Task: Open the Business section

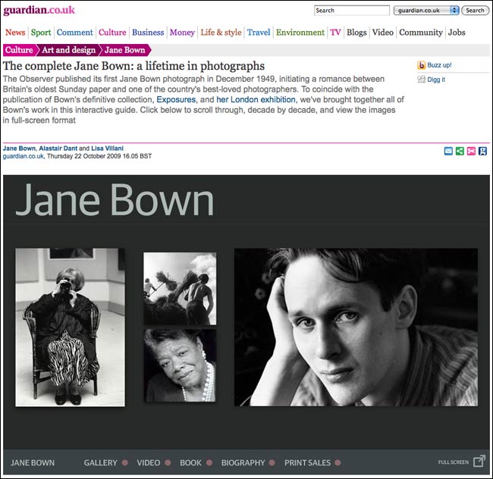Action: (x=148, y=33)
